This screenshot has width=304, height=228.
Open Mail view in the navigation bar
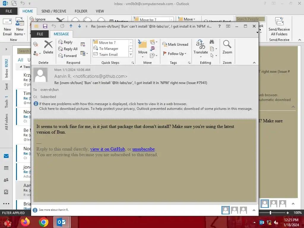click(x=6, y=156)
